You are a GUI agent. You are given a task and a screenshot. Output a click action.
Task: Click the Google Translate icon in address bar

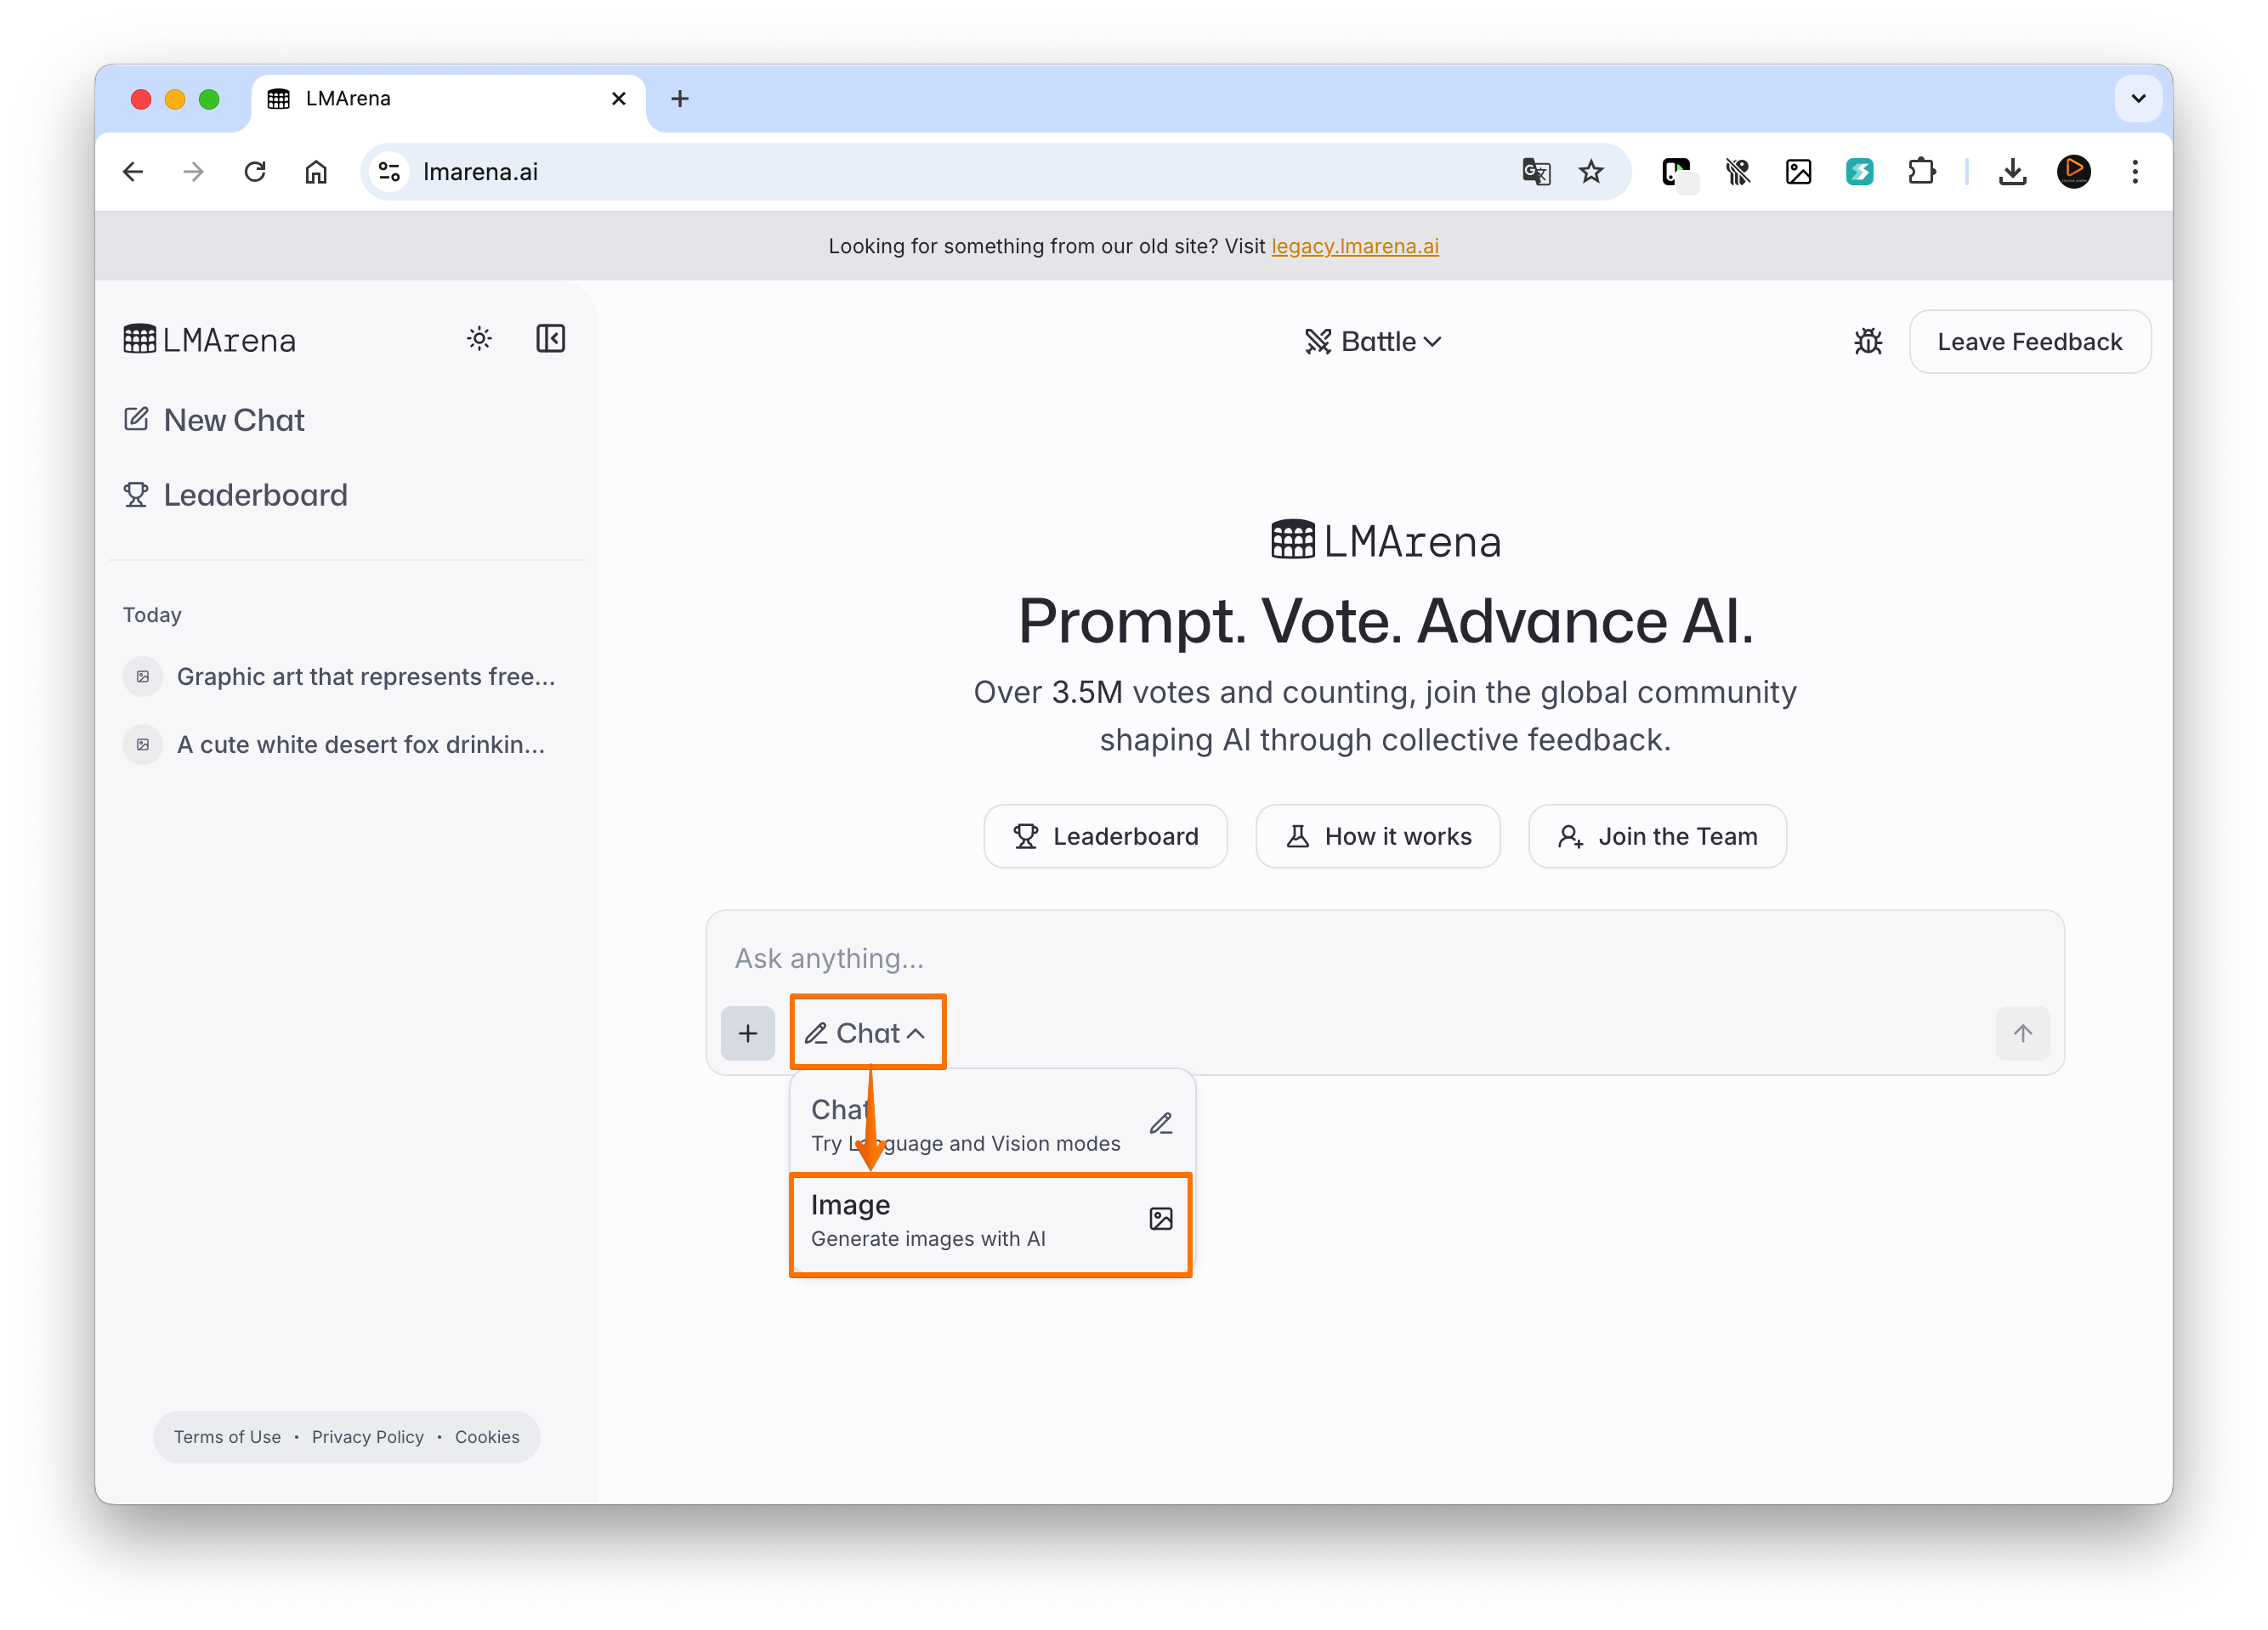(1535, 172)
